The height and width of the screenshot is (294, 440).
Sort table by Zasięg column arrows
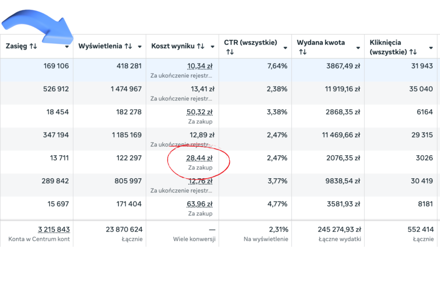point(33,46)
